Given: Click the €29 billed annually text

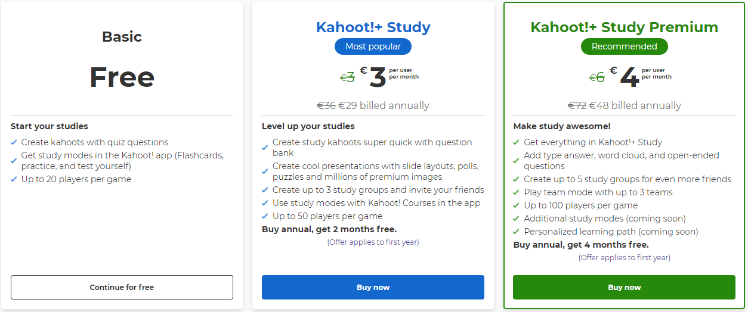Looking at the screenshot, I should point(384,105).
